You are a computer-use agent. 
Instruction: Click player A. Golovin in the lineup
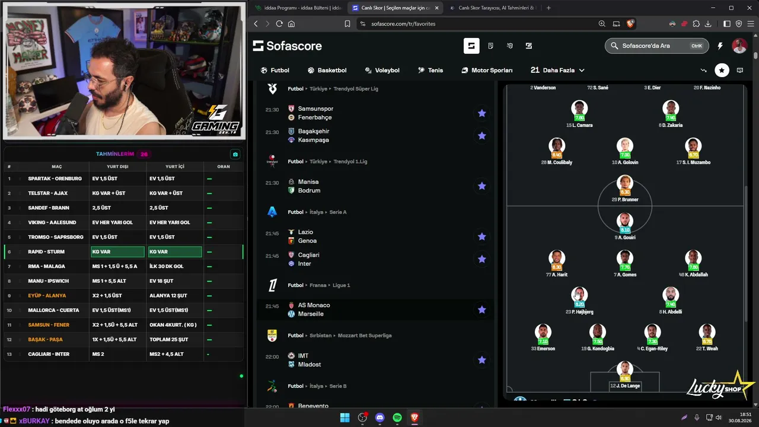[x=624, y=151]
